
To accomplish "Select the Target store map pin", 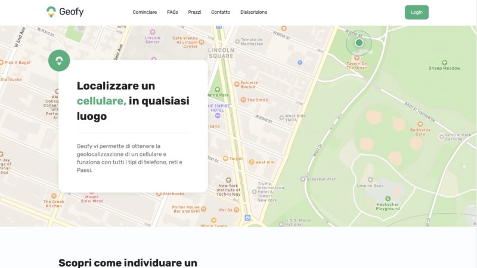I will (x=225, y=159).
